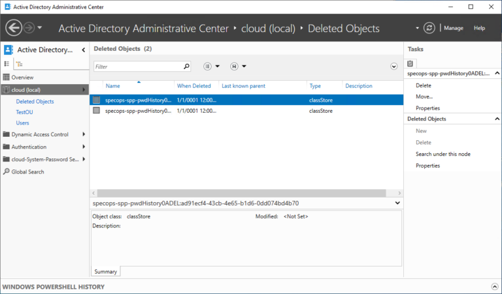502x294 pixels.
Task: Open the Manage menu
Action: 454,28
